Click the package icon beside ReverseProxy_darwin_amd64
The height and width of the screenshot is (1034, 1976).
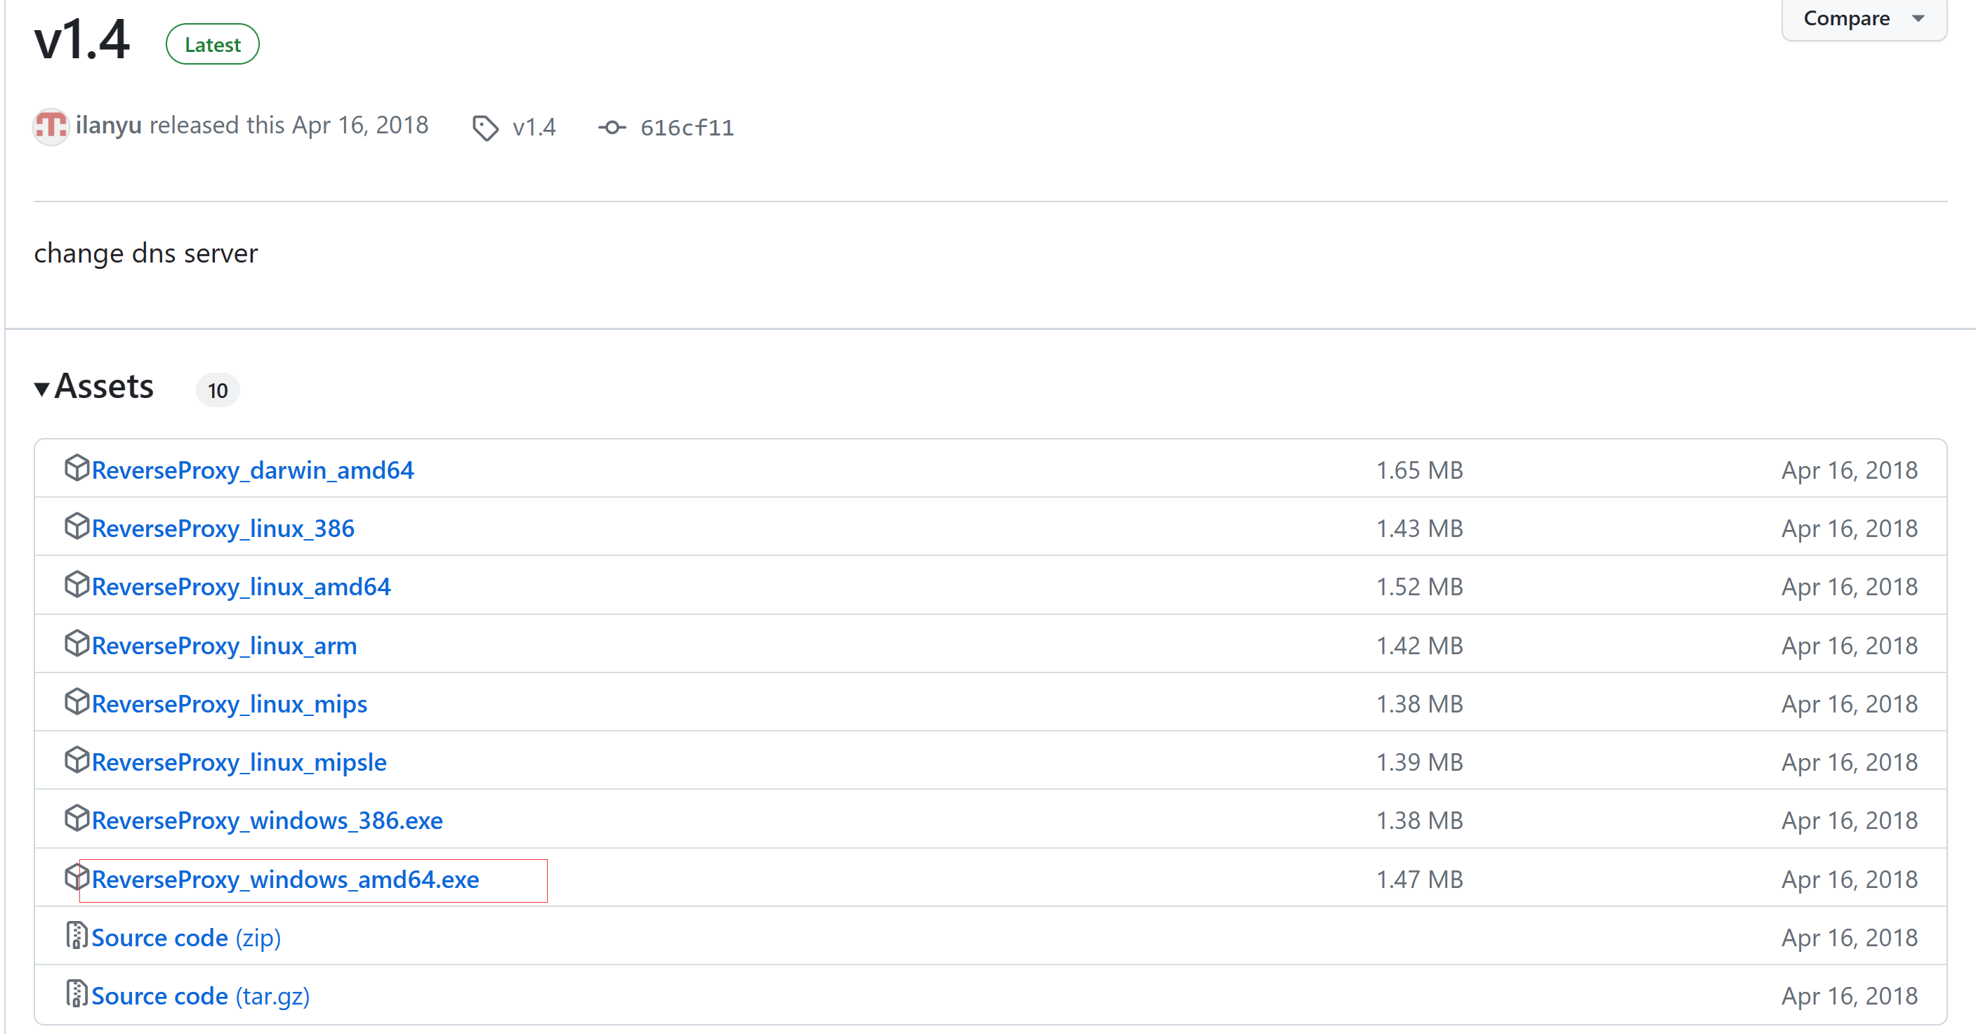pyautogui.click(x=77, y=467)
